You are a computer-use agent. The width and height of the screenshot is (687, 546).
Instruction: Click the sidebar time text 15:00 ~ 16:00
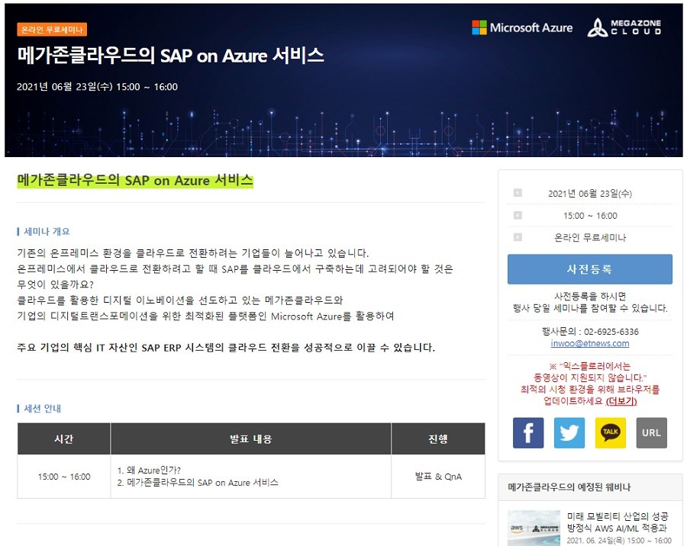coord(590,215)
